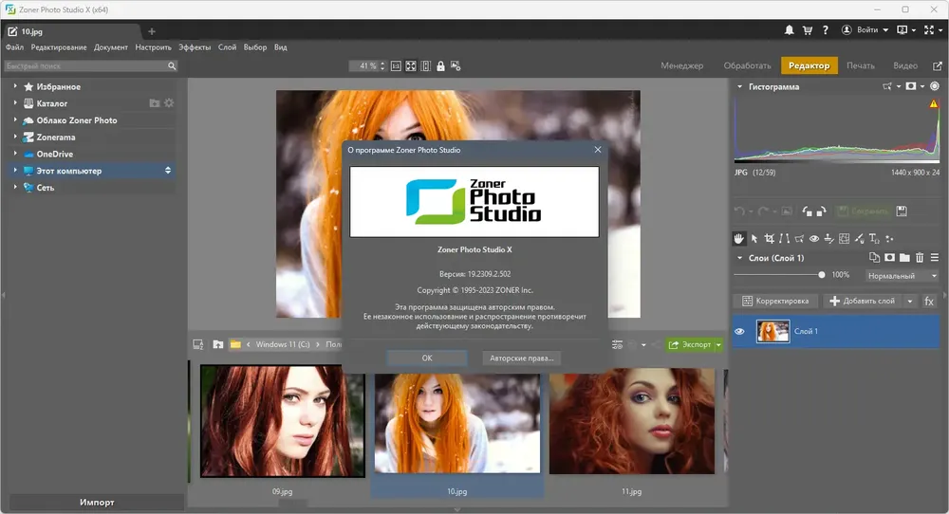Expand the Zonerama tree node
Image resolution: width=949 pixels, height=514 pixels.
pos(15,137)
